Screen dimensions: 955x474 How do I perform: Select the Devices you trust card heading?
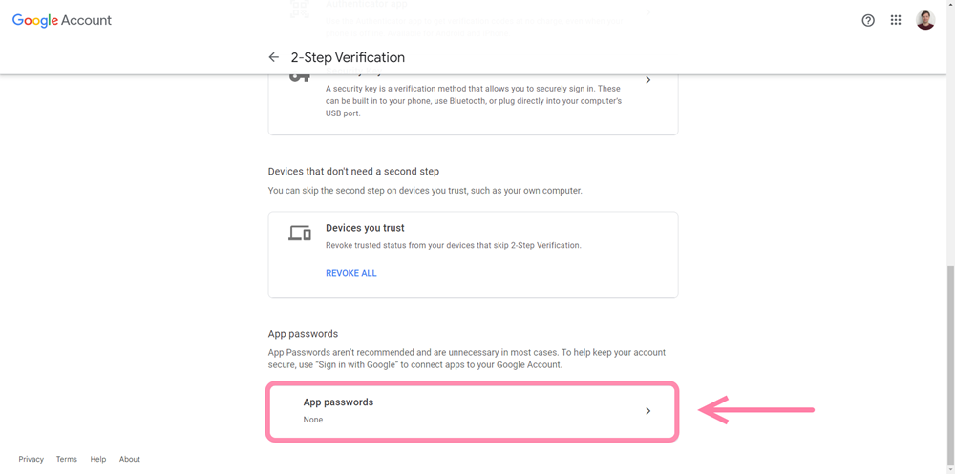(x=365, y=228)
